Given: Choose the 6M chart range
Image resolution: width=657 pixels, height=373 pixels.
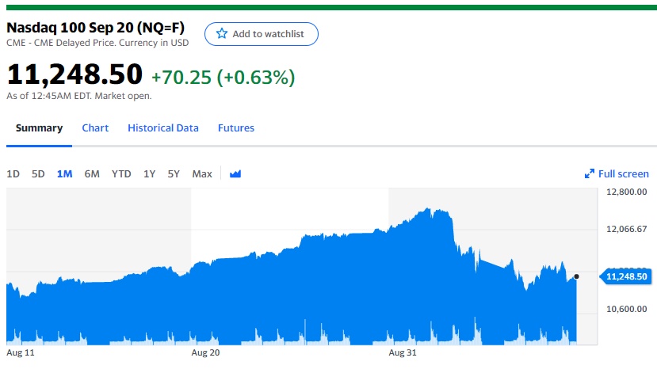Looking at the screenshot, I should click(92, 173).
